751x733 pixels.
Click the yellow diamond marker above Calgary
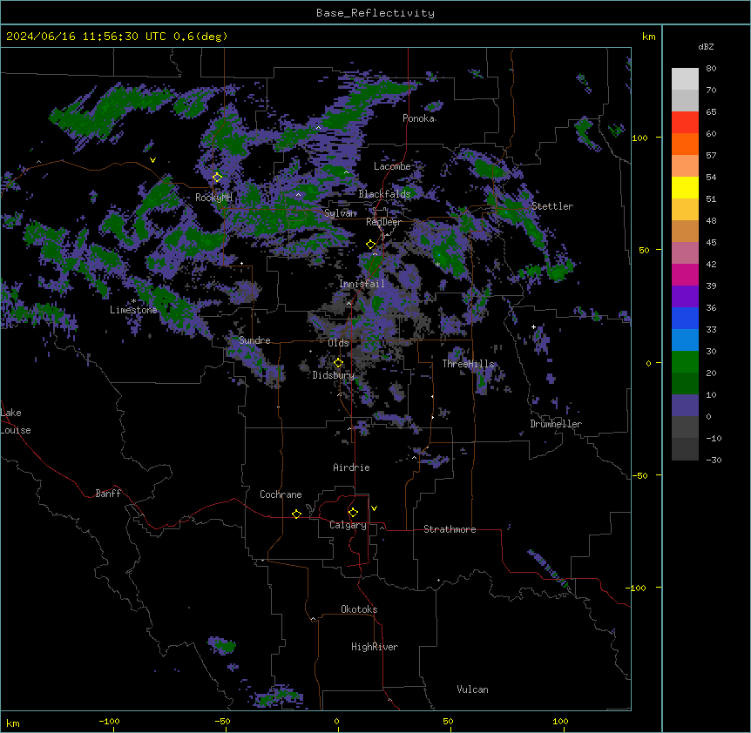point(353,513)
